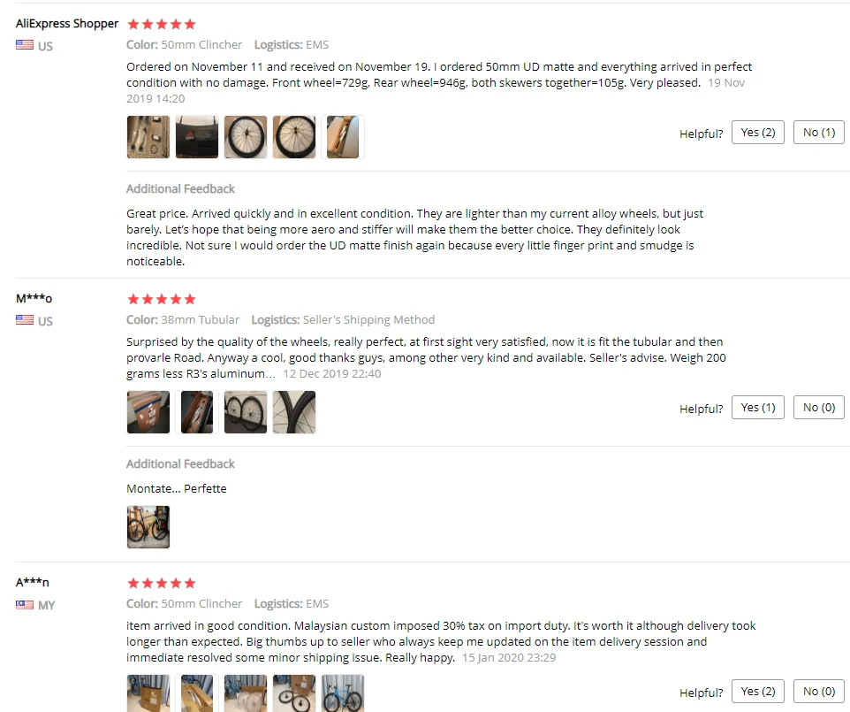
Task: Vote No (0) on M***o's review
Action: click(818, 408)
